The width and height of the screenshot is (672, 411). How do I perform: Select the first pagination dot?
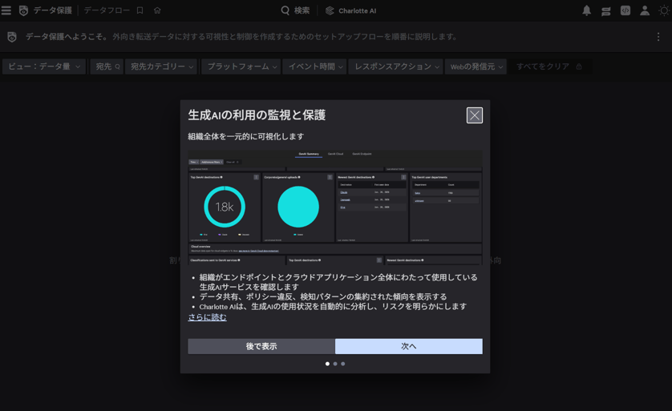pos(327,364)
